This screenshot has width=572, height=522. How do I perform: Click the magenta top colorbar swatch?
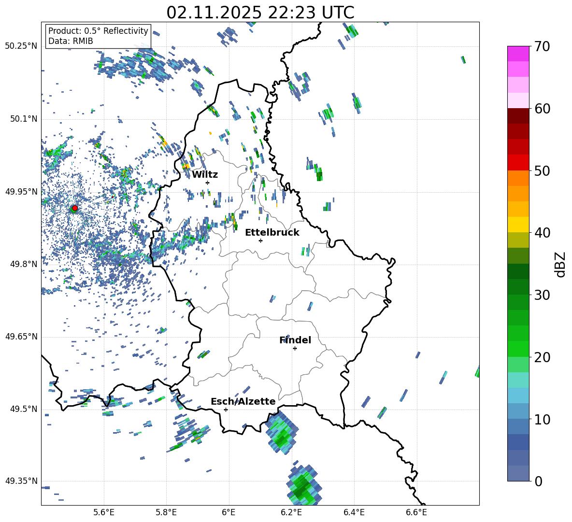pyautogui.click(x=518, y=54)
